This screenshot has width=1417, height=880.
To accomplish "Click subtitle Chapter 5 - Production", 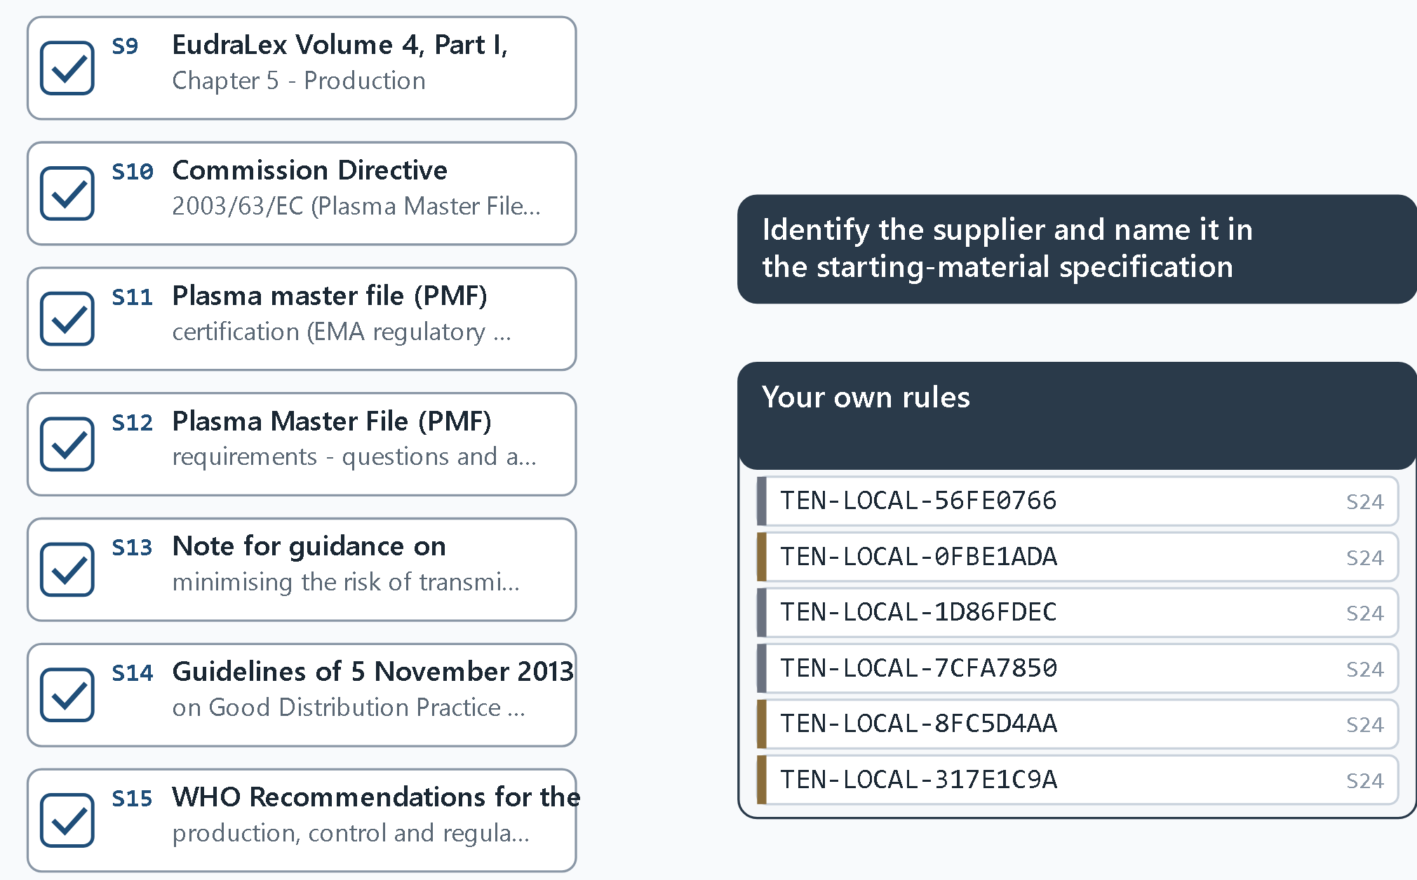I will [299, 81].
